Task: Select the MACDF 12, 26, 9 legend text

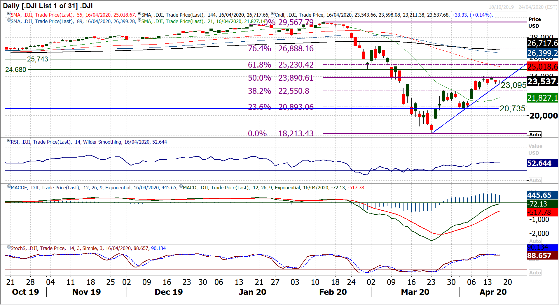Action: (x=94, y=188)
